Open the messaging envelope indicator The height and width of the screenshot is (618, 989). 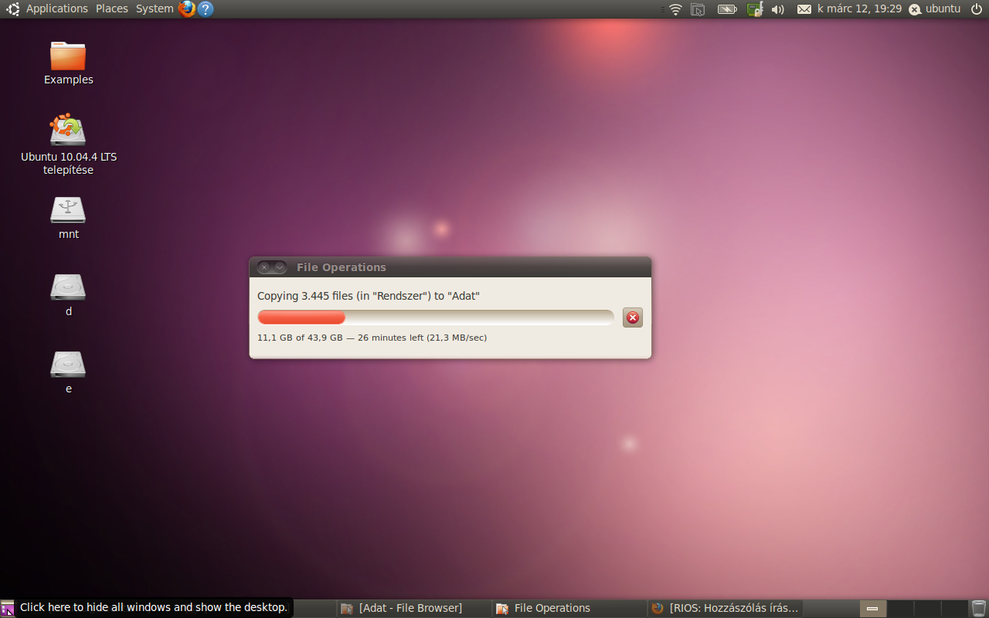(804, 9)
